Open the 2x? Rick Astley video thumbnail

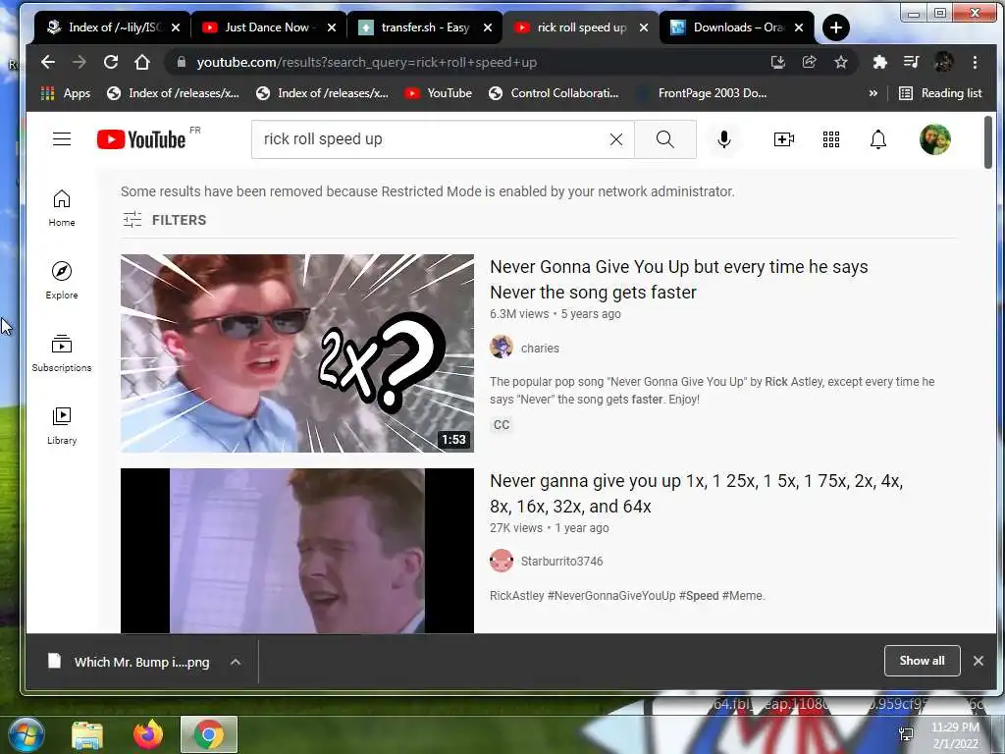296,353
